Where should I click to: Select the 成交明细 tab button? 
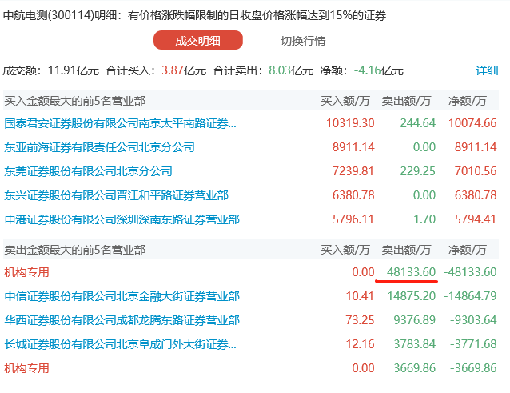(x=198, y=40)
